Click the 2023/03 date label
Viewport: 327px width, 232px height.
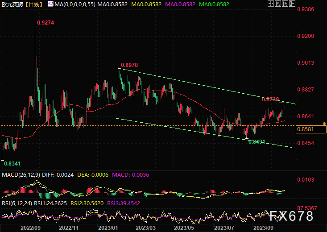tap(145, 228)
